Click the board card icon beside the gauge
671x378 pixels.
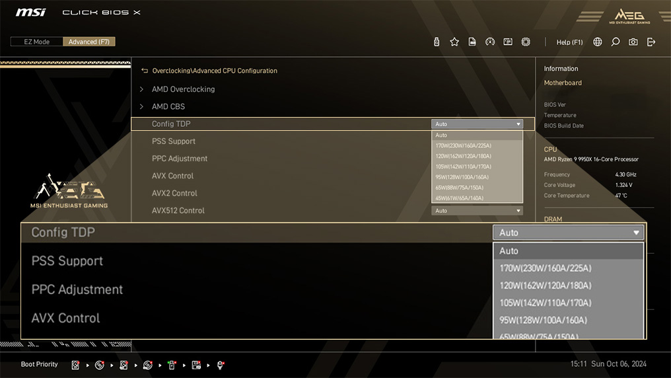(508, 42)
